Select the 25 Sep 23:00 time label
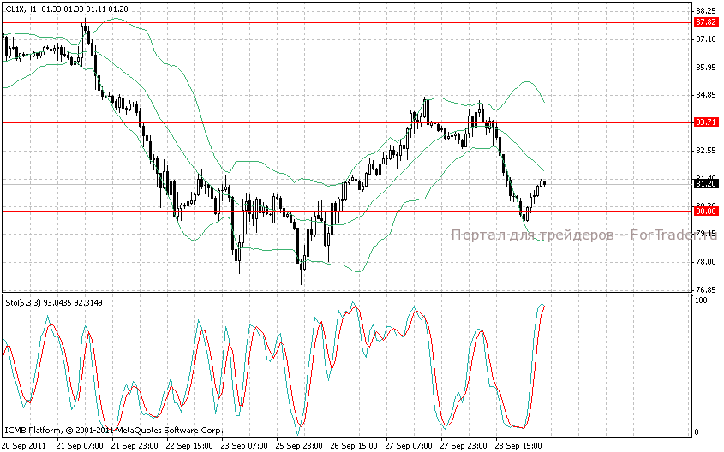 (x=299, y=446)
